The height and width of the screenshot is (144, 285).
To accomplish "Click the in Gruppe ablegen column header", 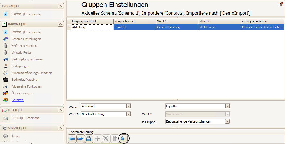I will click(263, 21).
